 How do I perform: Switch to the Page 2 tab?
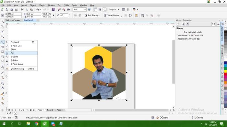point(50,110)
